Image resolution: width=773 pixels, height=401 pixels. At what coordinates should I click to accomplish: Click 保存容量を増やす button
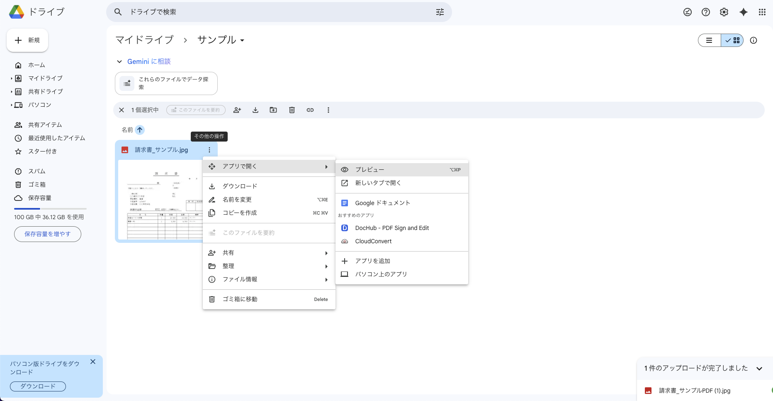(48, 234)
